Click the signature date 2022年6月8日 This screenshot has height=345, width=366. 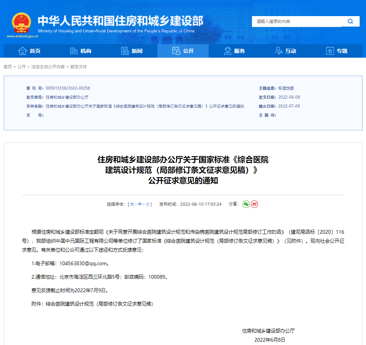[x=270, y=340]
